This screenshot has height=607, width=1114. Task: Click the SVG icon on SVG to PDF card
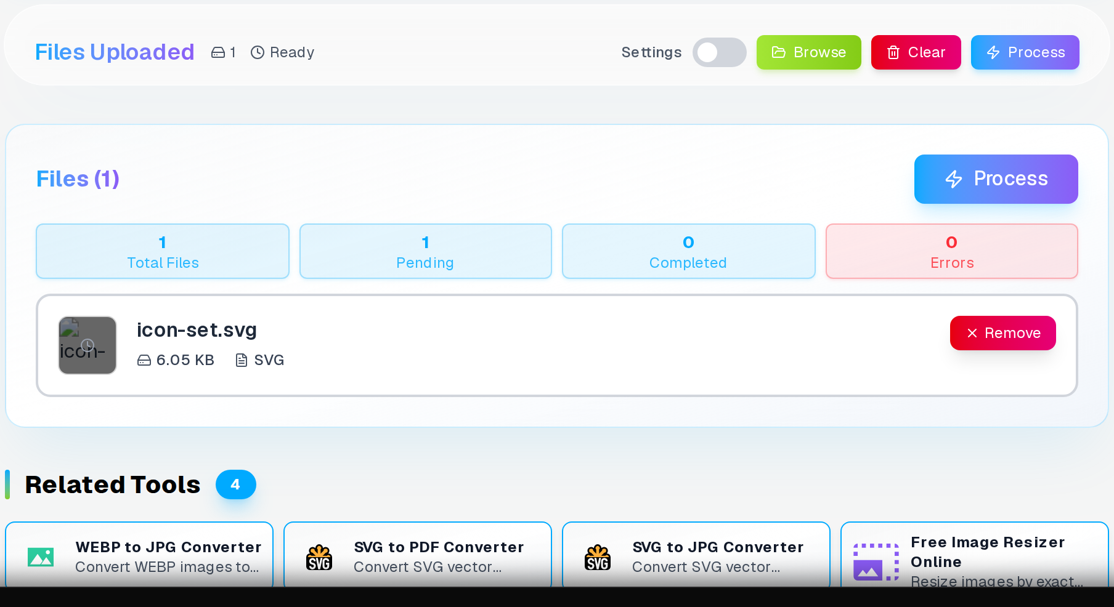(319, 557)
